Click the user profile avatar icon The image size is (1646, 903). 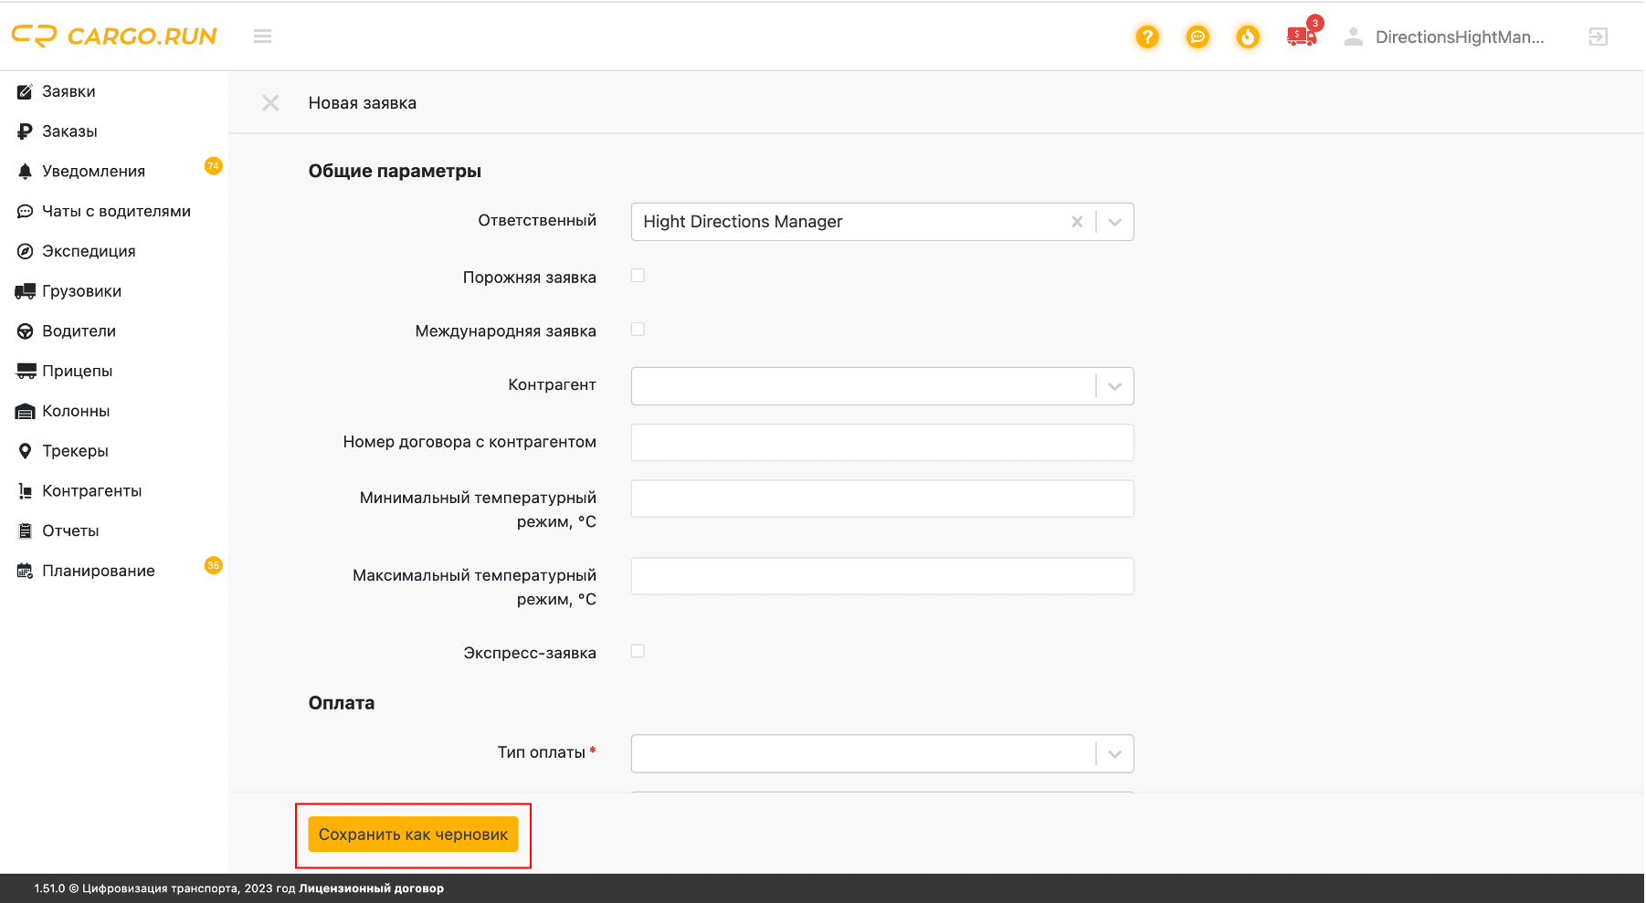(x=1354, y=37)
